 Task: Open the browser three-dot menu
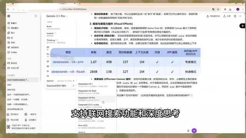click(x=243, y=9)
